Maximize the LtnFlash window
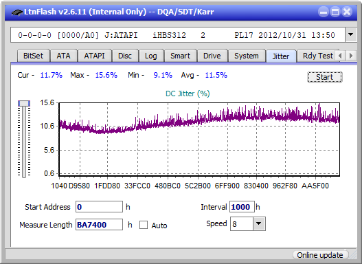362x264 pixels. 335,12
